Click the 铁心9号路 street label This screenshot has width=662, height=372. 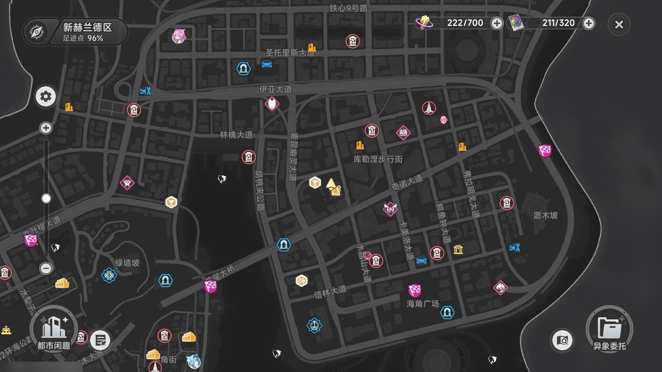(349, 8)
